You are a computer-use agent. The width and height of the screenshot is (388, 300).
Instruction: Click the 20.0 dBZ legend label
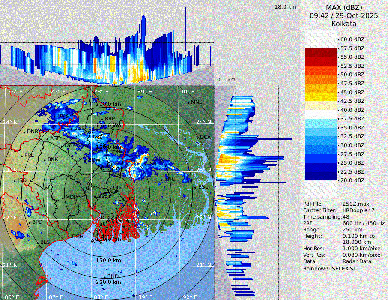(352, 180)
